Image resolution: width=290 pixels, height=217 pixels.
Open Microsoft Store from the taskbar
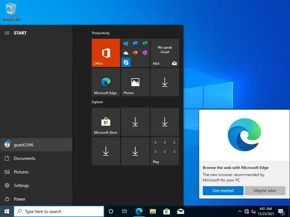coord(167,211)
